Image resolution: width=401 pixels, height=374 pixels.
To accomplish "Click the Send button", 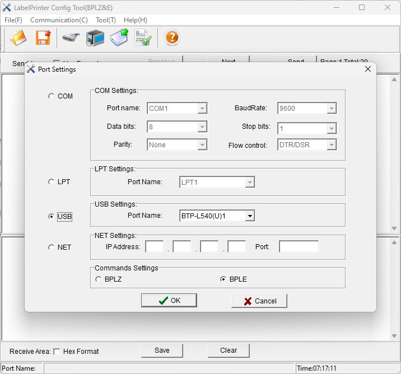I will tap(296, 59).
